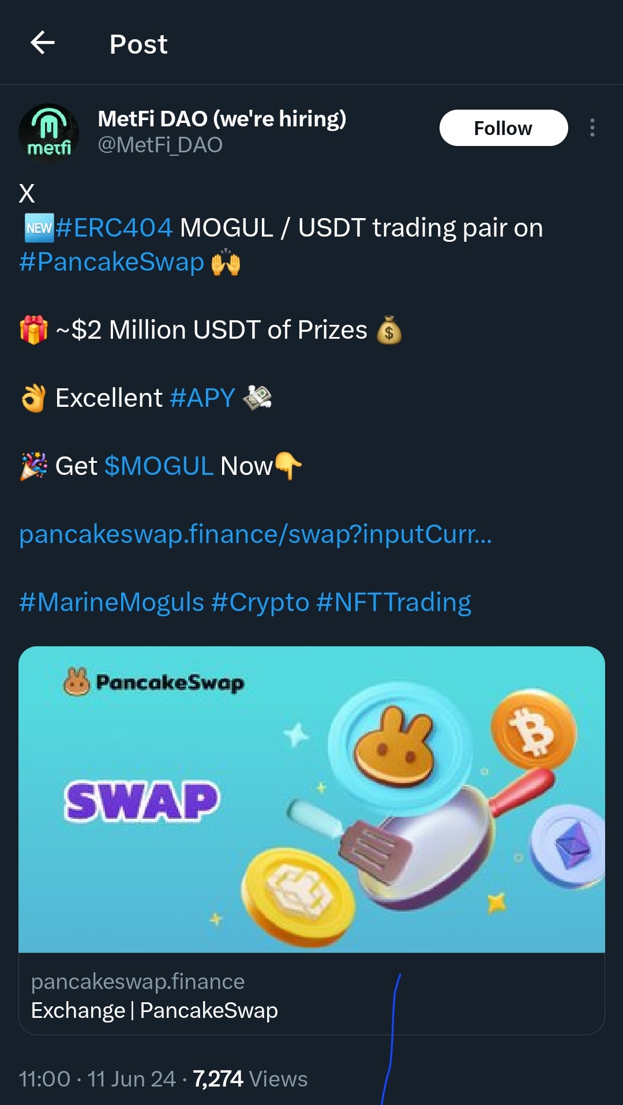Follow MetFi DAO account
This screenshot has height=1105, width=623.
pyautogui.click(x=503, y=128)
